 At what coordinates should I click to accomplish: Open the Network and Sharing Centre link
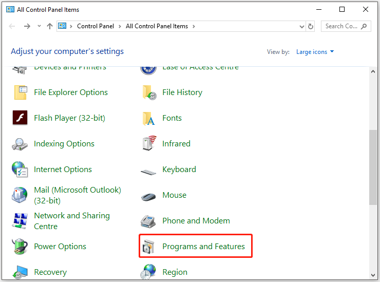click(x=72, y=221)
